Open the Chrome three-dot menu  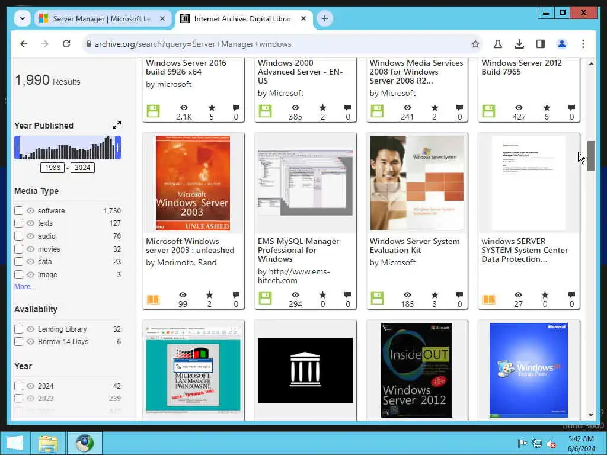click(583, 44)
